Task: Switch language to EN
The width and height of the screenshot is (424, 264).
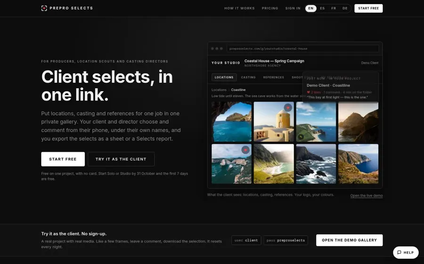Action: pos(311,8)
